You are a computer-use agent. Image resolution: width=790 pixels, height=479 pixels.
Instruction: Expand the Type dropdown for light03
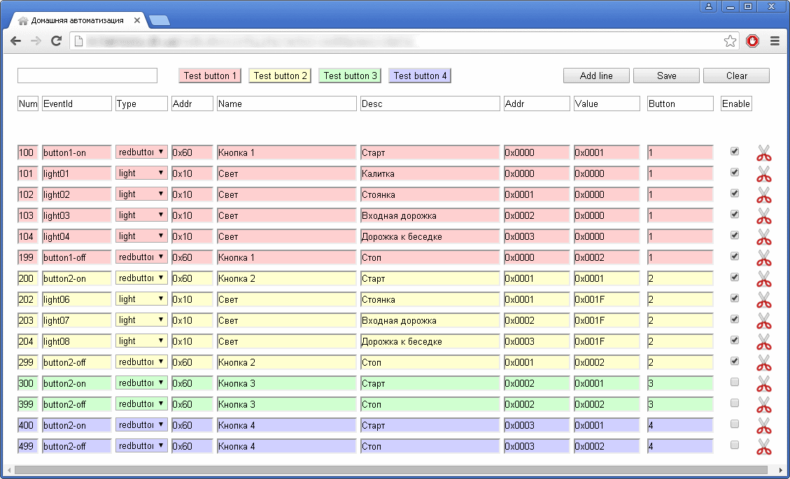[141, 215]
